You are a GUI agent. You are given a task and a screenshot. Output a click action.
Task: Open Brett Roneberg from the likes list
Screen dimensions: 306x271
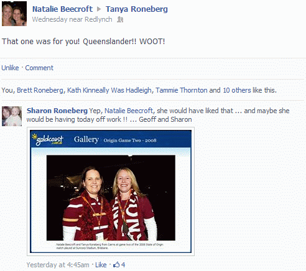(x=40, y=90)
